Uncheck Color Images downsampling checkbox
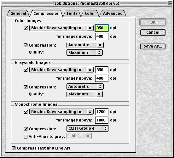 (26, 28)
